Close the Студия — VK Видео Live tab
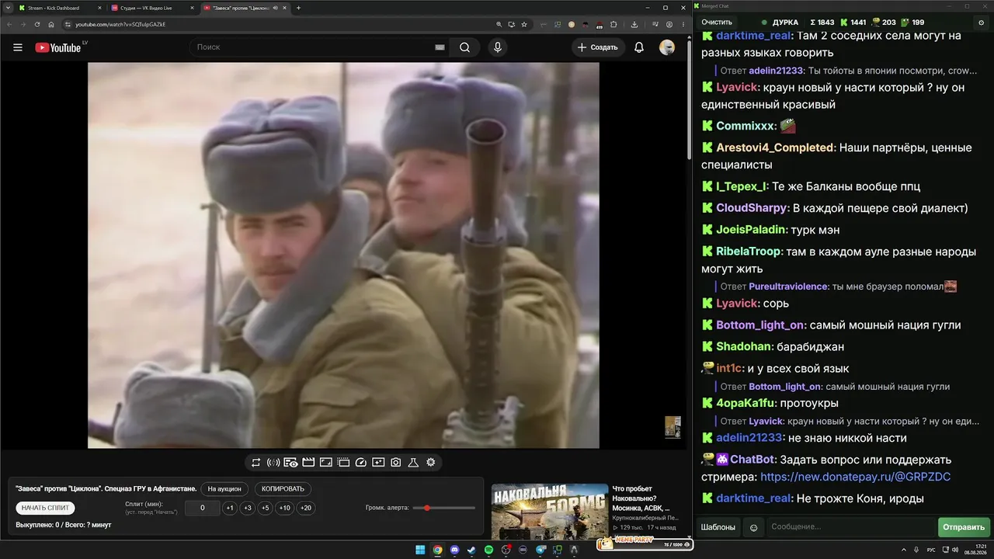 192,8
